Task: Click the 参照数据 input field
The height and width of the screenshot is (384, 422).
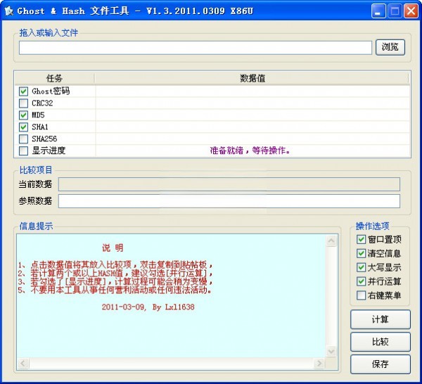Action: click(x=229, y=201)
